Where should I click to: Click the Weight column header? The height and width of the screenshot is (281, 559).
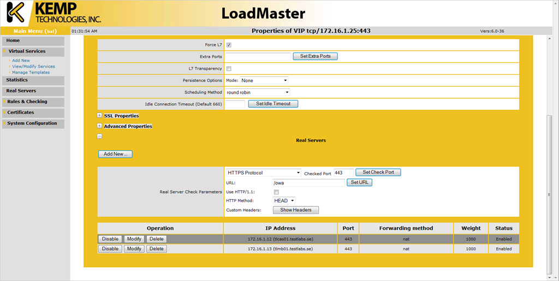point(471,228)
